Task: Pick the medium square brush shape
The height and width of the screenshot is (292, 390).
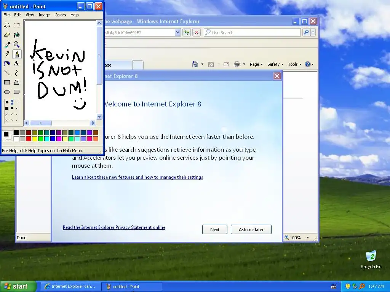Action: pyautogui.click(x=12, y=108)
